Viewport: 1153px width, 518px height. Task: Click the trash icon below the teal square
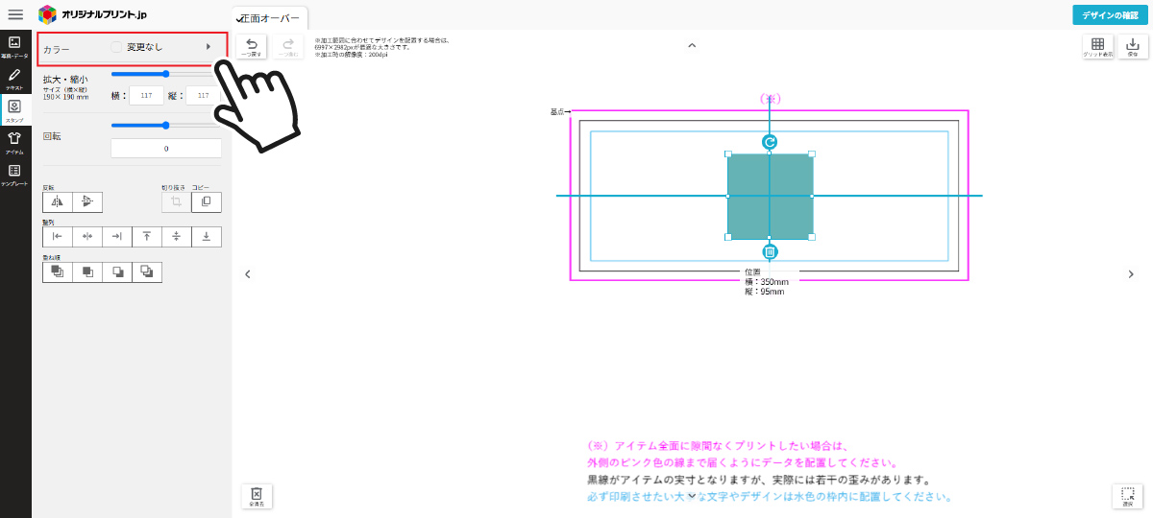pos(770,251)
